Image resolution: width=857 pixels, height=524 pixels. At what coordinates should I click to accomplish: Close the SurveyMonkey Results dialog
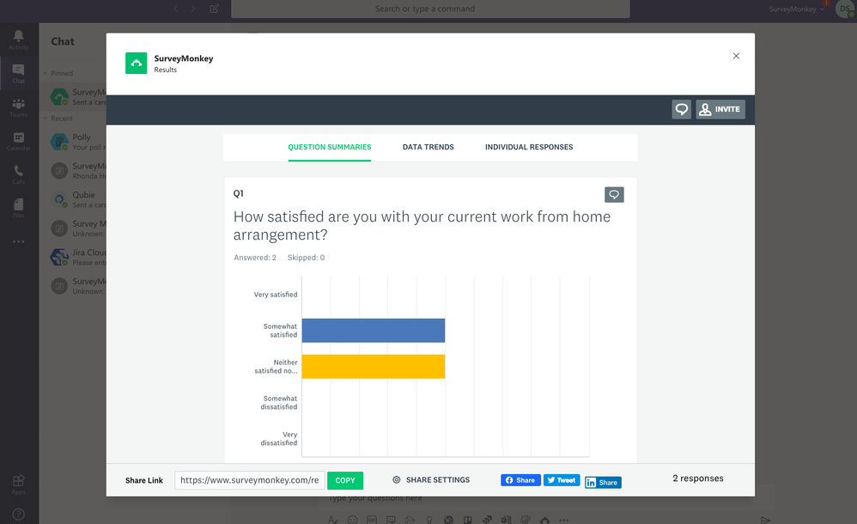(736, 56)
